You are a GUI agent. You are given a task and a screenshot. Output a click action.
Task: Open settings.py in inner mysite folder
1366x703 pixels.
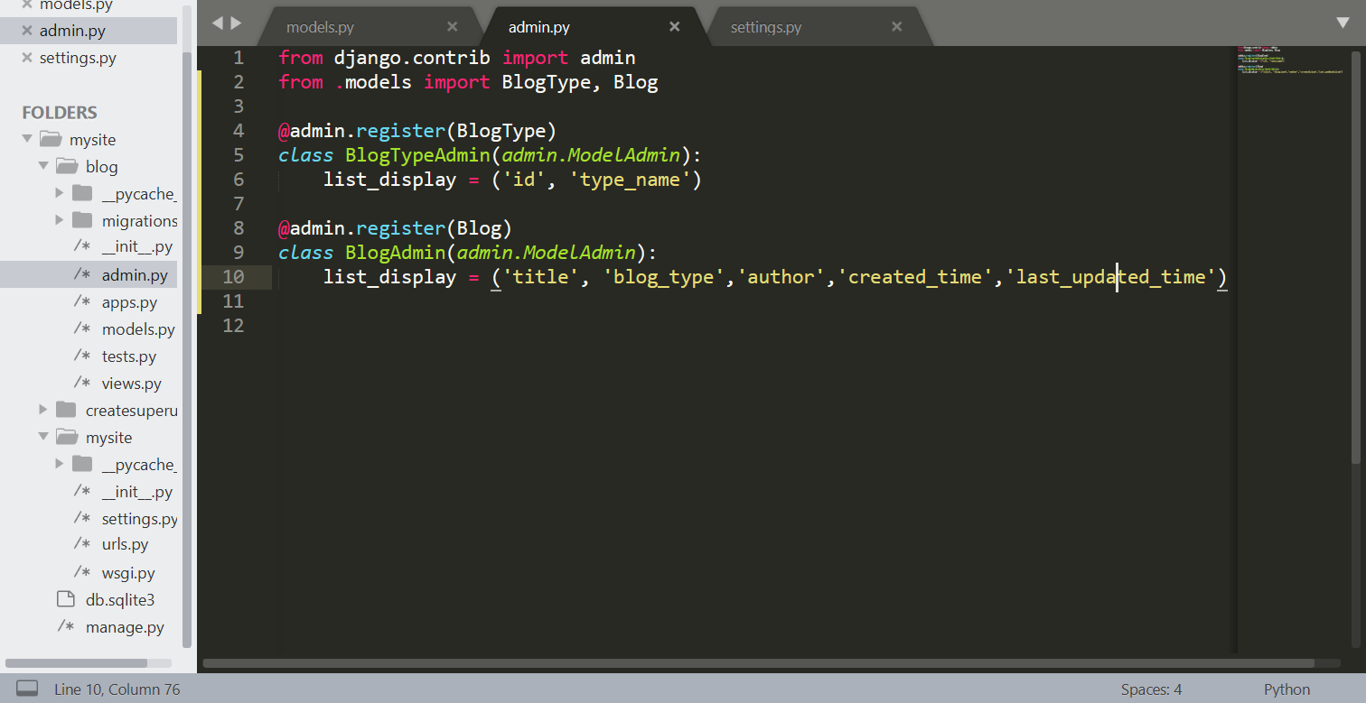[x=140, y=519]
